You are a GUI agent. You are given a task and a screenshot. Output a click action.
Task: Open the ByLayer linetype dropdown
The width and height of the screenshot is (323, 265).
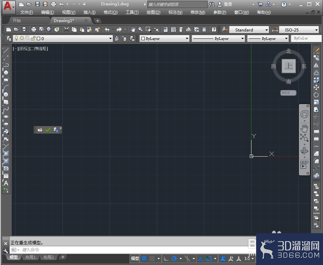[x=242, y=38]
